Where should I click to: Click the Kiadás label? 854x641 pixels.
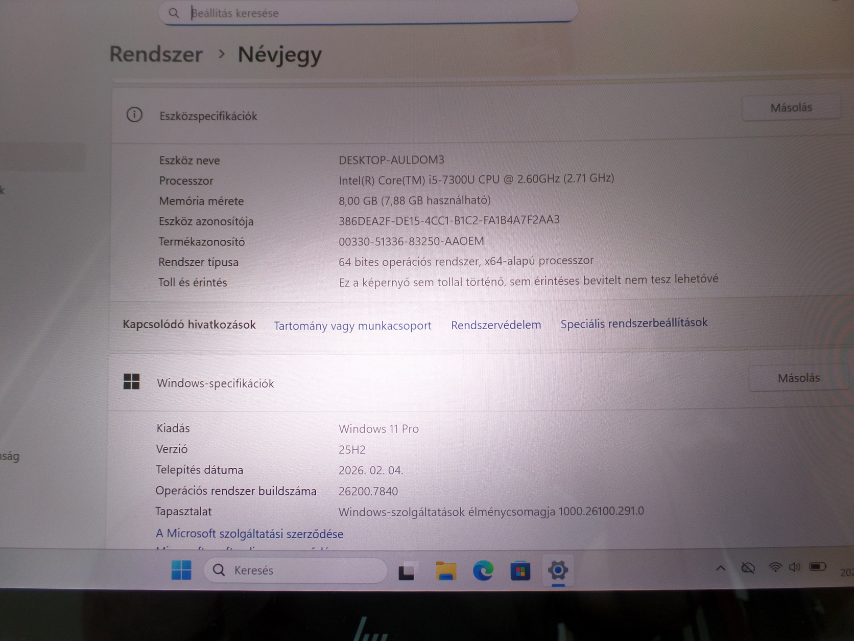coord(173,428)
